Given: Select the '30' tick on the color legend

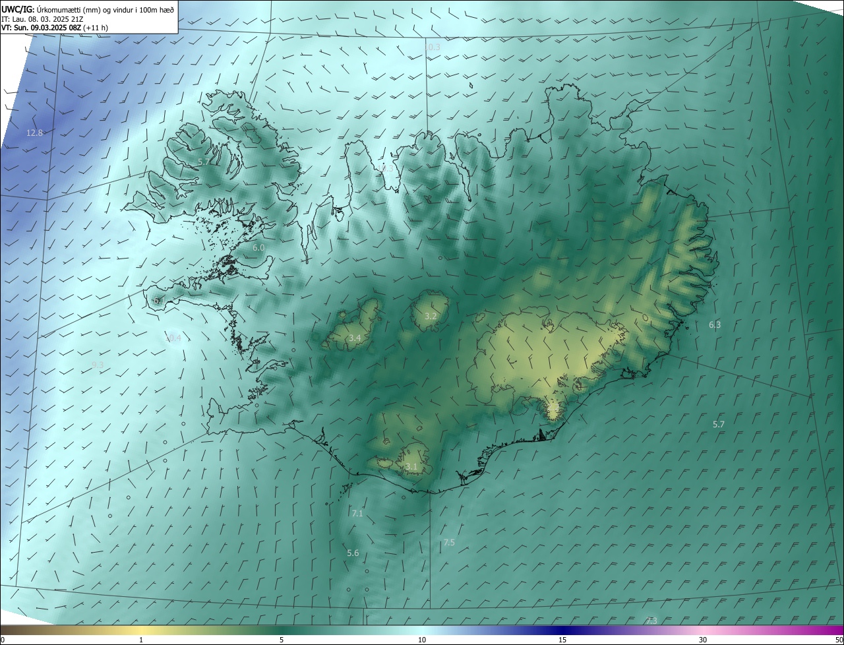Looking at the screenshot, I should (x=703, y=640).
